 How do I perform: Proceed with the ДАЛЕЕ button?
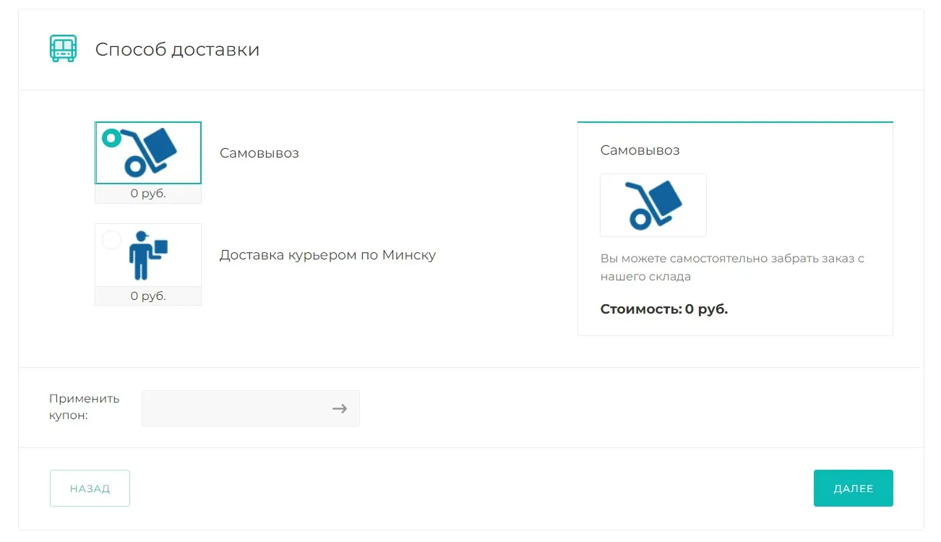(x=853, y=489)
